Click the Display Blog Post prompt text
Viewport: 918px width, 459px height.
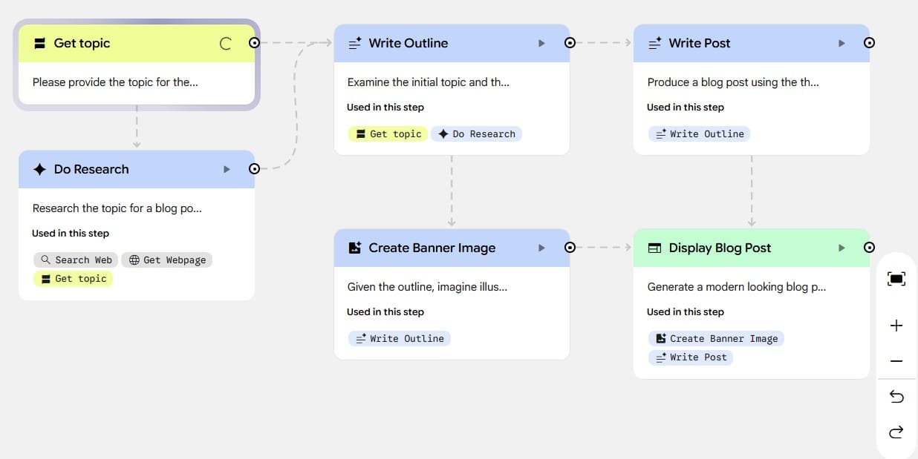pos(736,286)
